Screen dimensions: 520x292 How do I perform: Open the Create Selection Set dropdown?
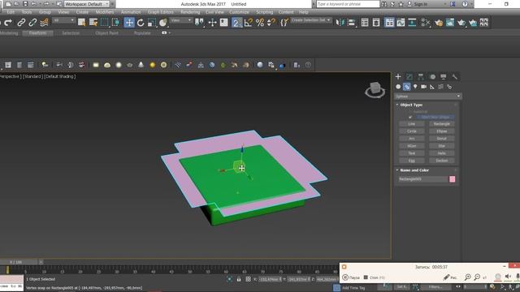tap(310, 20)
